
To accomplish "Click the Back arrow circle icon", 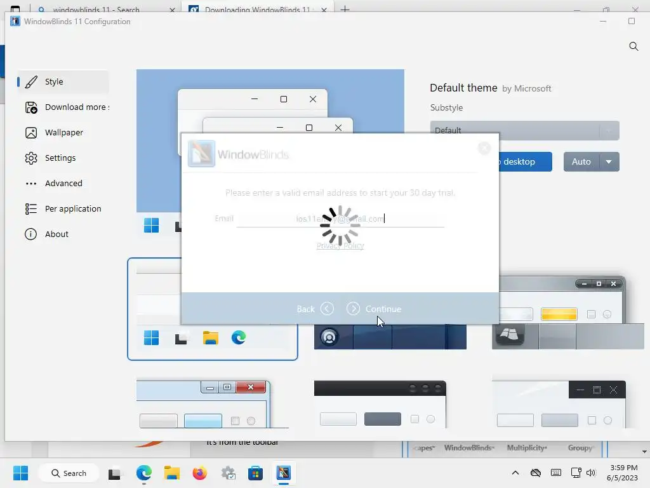I will point(327,309).
